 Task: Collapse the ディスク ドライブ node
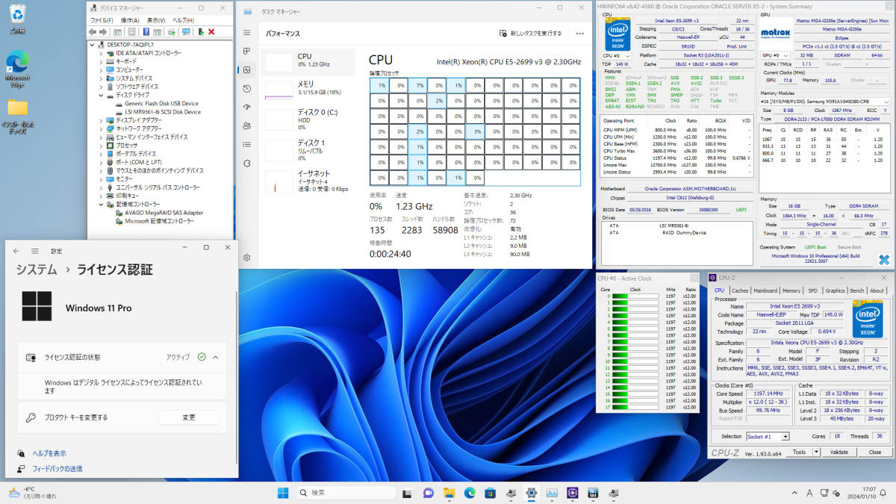point(102,95)
